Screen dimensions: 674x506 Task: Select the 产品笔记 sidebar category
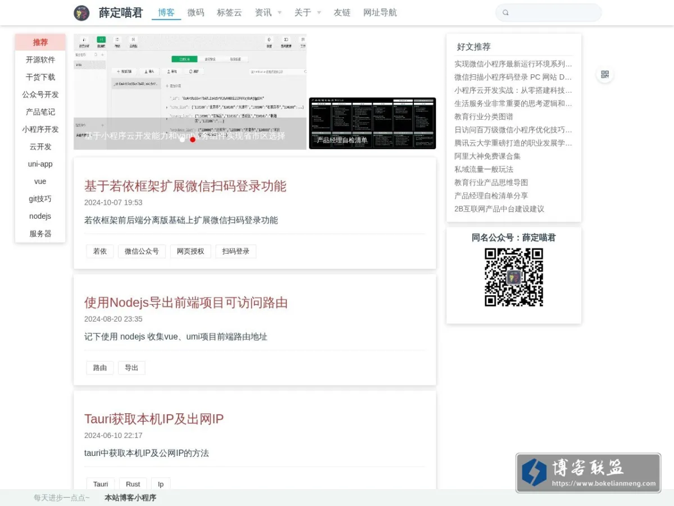(40, 112)
